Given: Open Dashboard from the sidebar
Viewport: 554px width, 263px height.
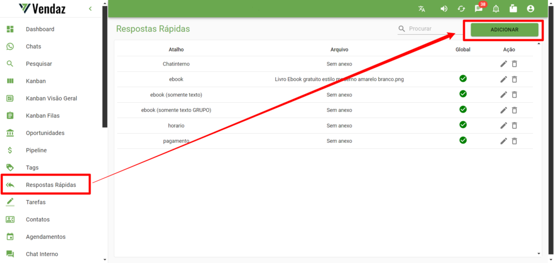Looking at the screenshot, I should pyautogui.click(x=40, y=29).
